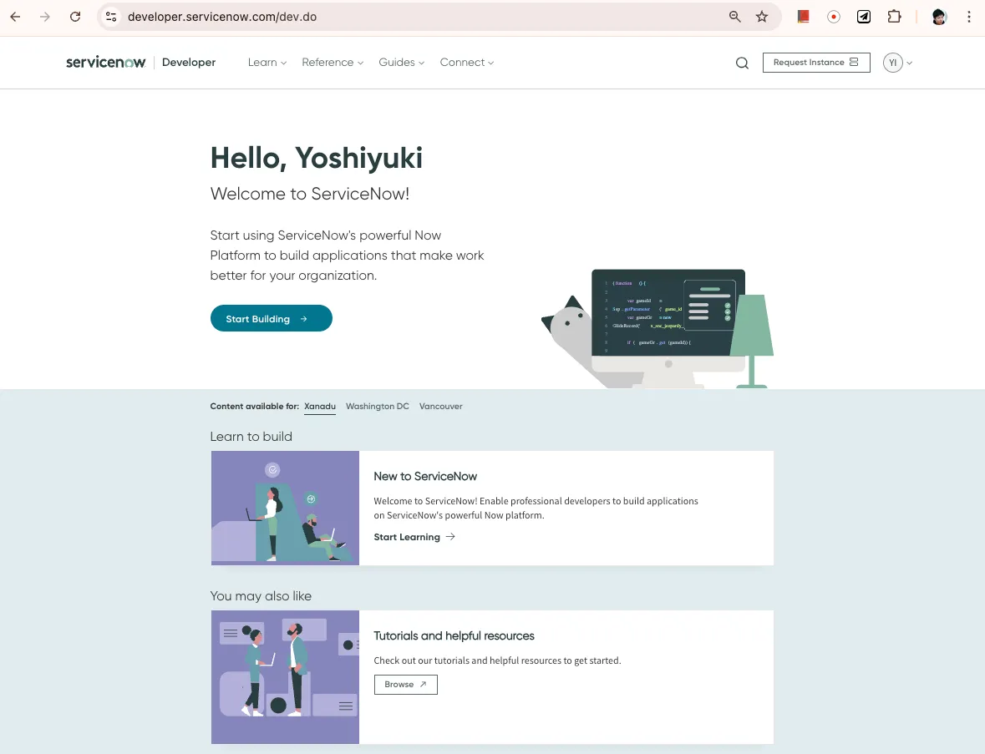Bookmark this page with the star icon
The image size is (985, 754).
[762, 17]
